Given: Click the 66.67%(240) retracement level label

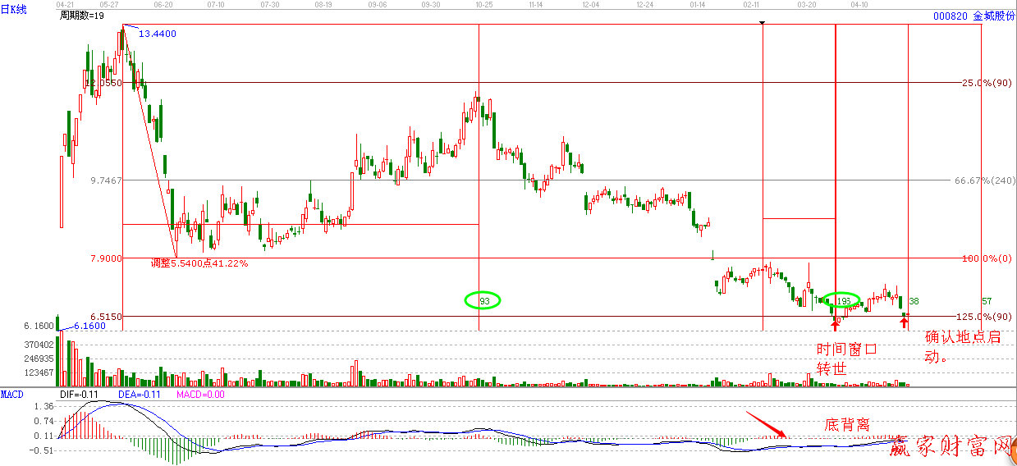Looking at the screenshot, I should coord(984,180).
